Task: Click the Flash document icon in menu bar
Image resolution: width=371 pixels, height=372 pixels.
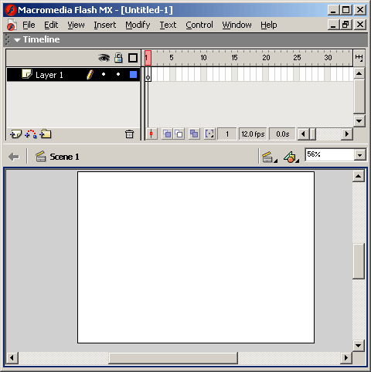Action: [x=12, y=25]
